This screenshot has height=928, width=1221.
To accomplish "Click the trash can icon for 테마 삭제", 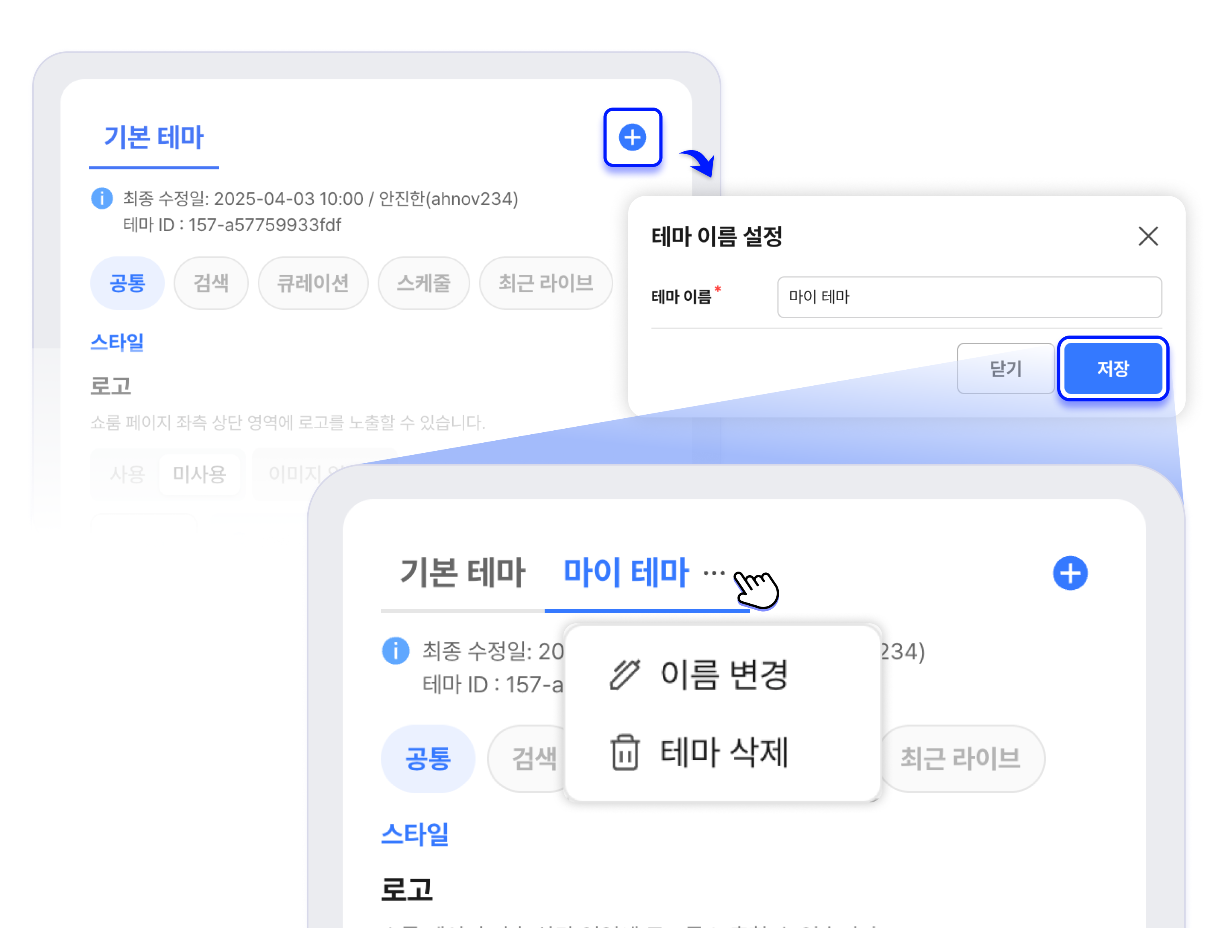I will click(x=625, y=752).
